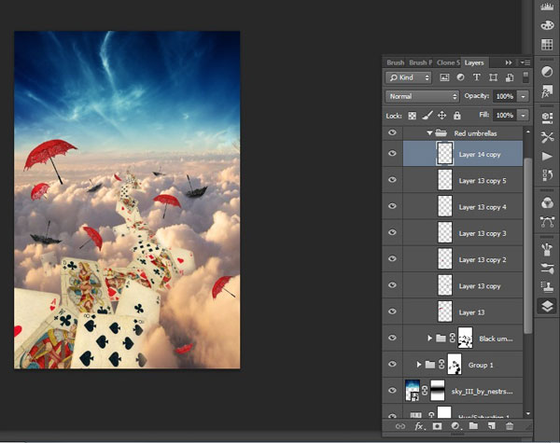
Task: Open the Channels panel icon
Action: 547,202
